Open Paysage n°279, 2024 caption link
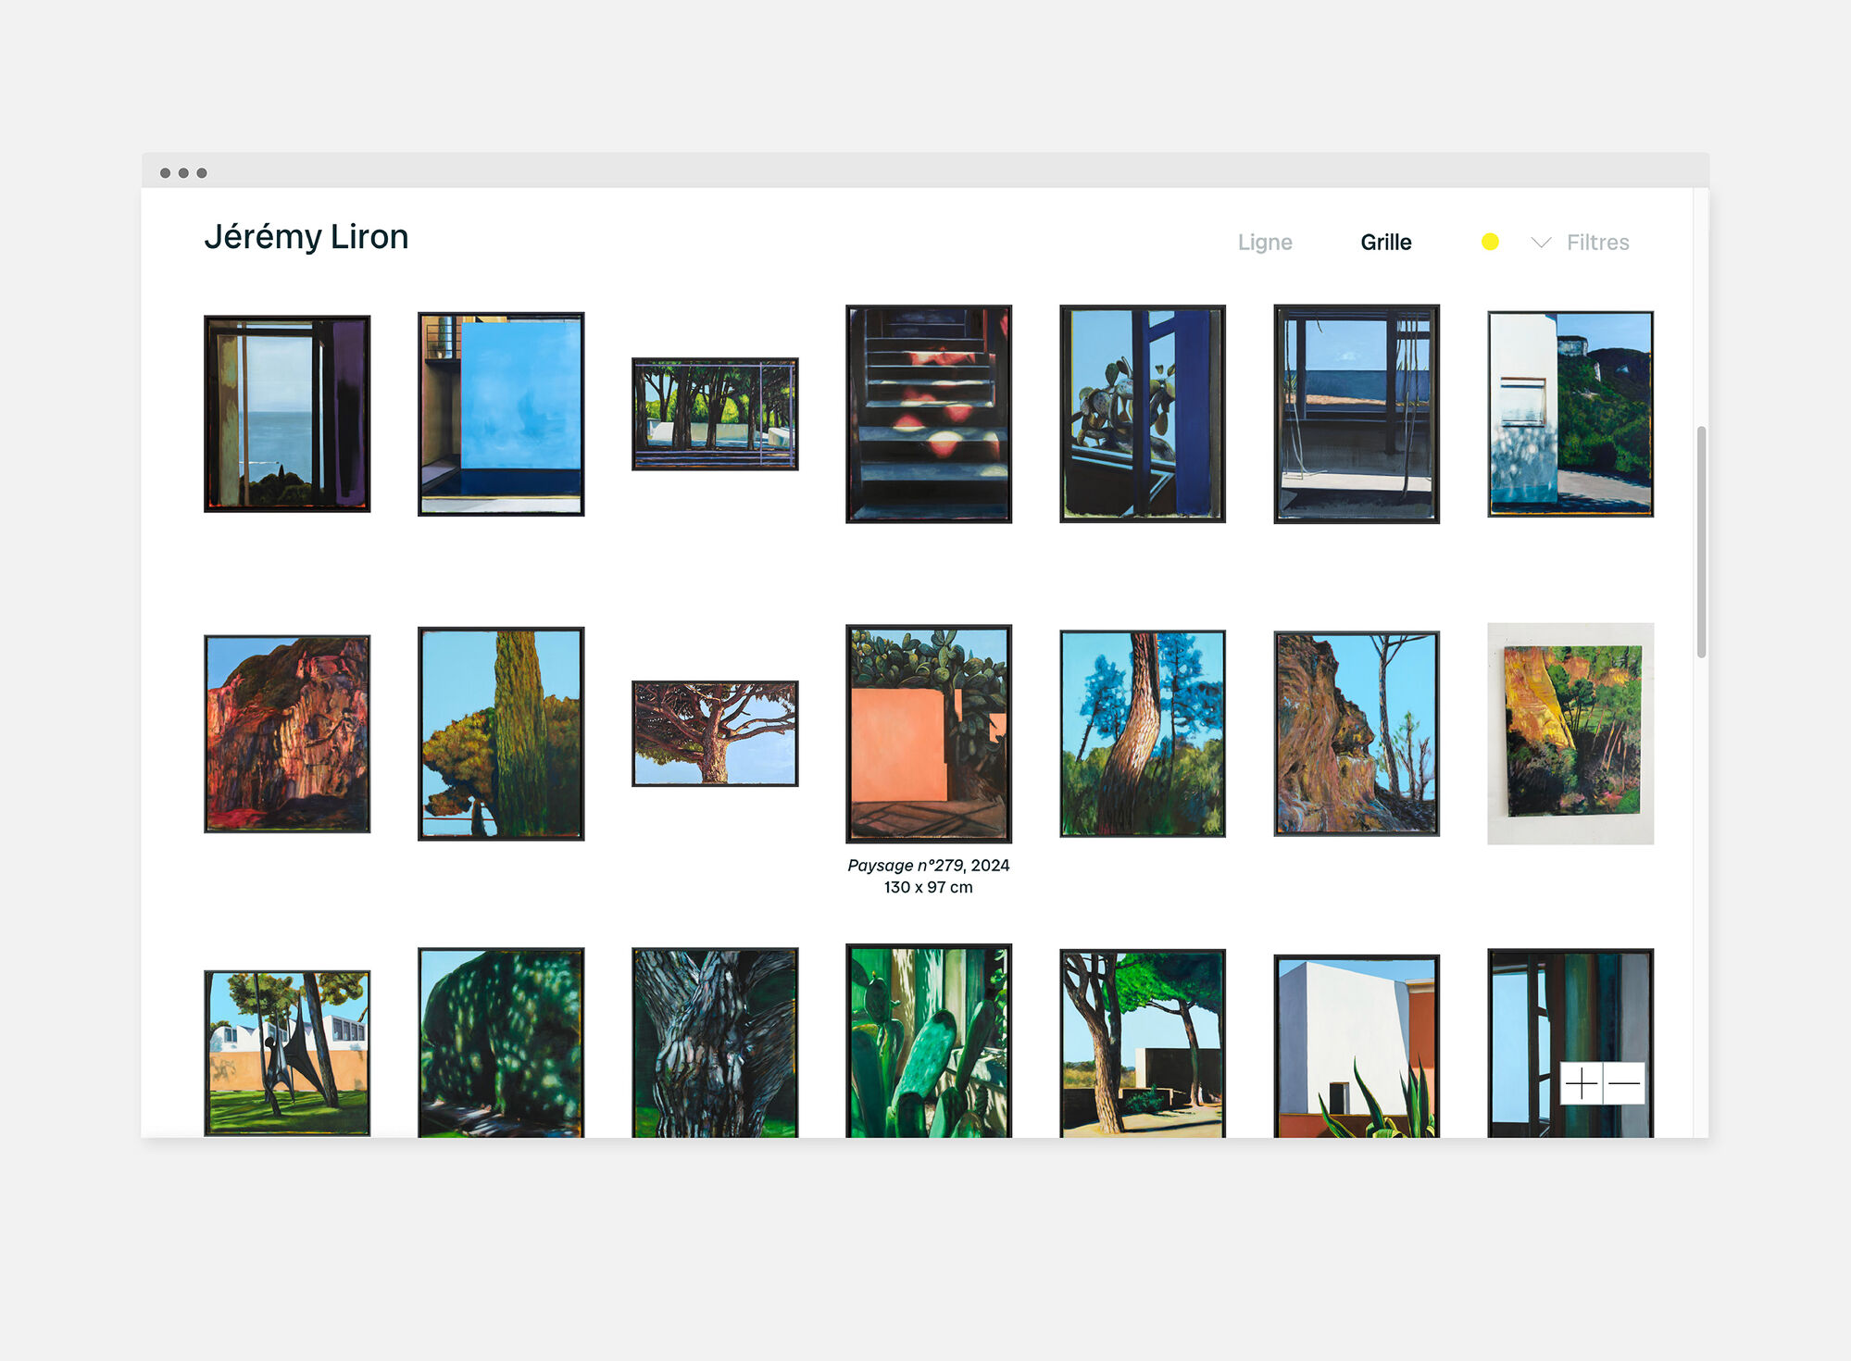The image size is (1851, 1361). coord(928,866)
